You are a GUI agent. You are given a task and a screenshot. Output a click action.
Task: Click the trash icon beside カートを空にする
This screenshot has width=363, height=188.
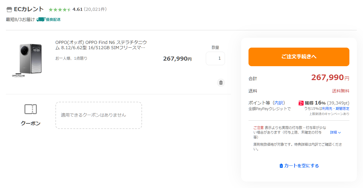pyautogui.click(x=281, y=166)
